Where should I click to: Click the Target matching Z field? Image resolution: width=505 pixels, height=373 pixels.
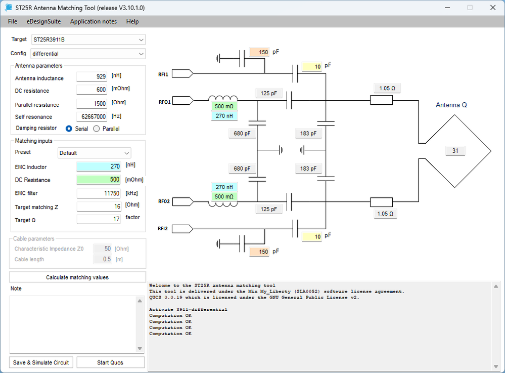99,206
